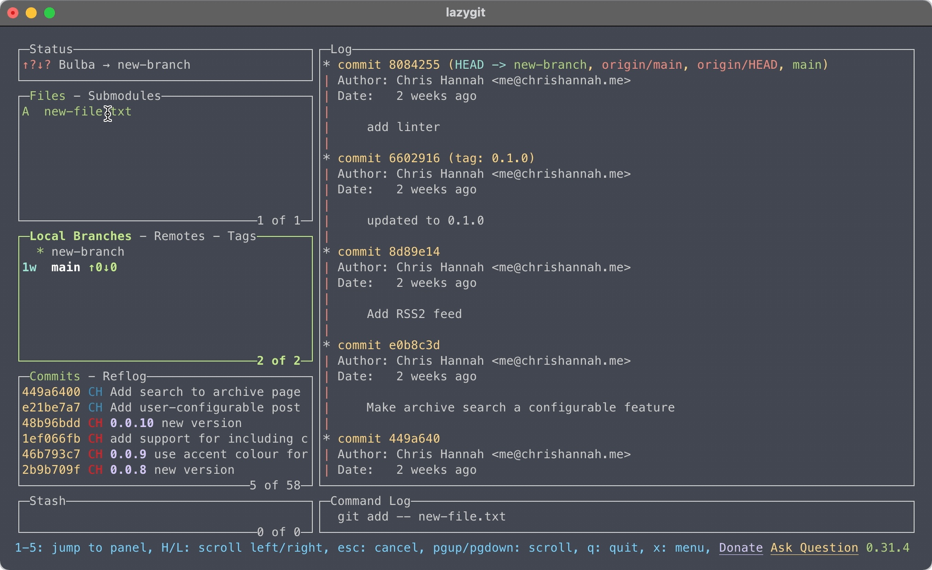Screen dimensions: 932x570
Task: Click the '1 of 1' files counter
Action: [x=278, y=220]
